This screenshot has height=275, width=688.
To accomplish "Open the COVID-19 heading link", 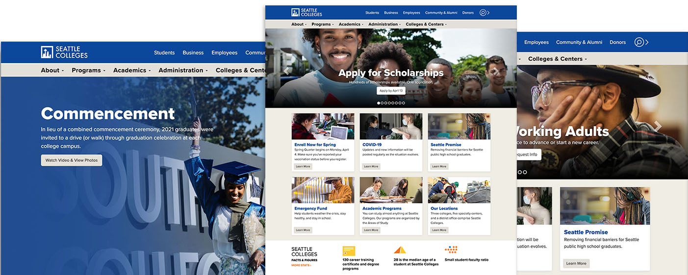I will (x=372, y=145).
